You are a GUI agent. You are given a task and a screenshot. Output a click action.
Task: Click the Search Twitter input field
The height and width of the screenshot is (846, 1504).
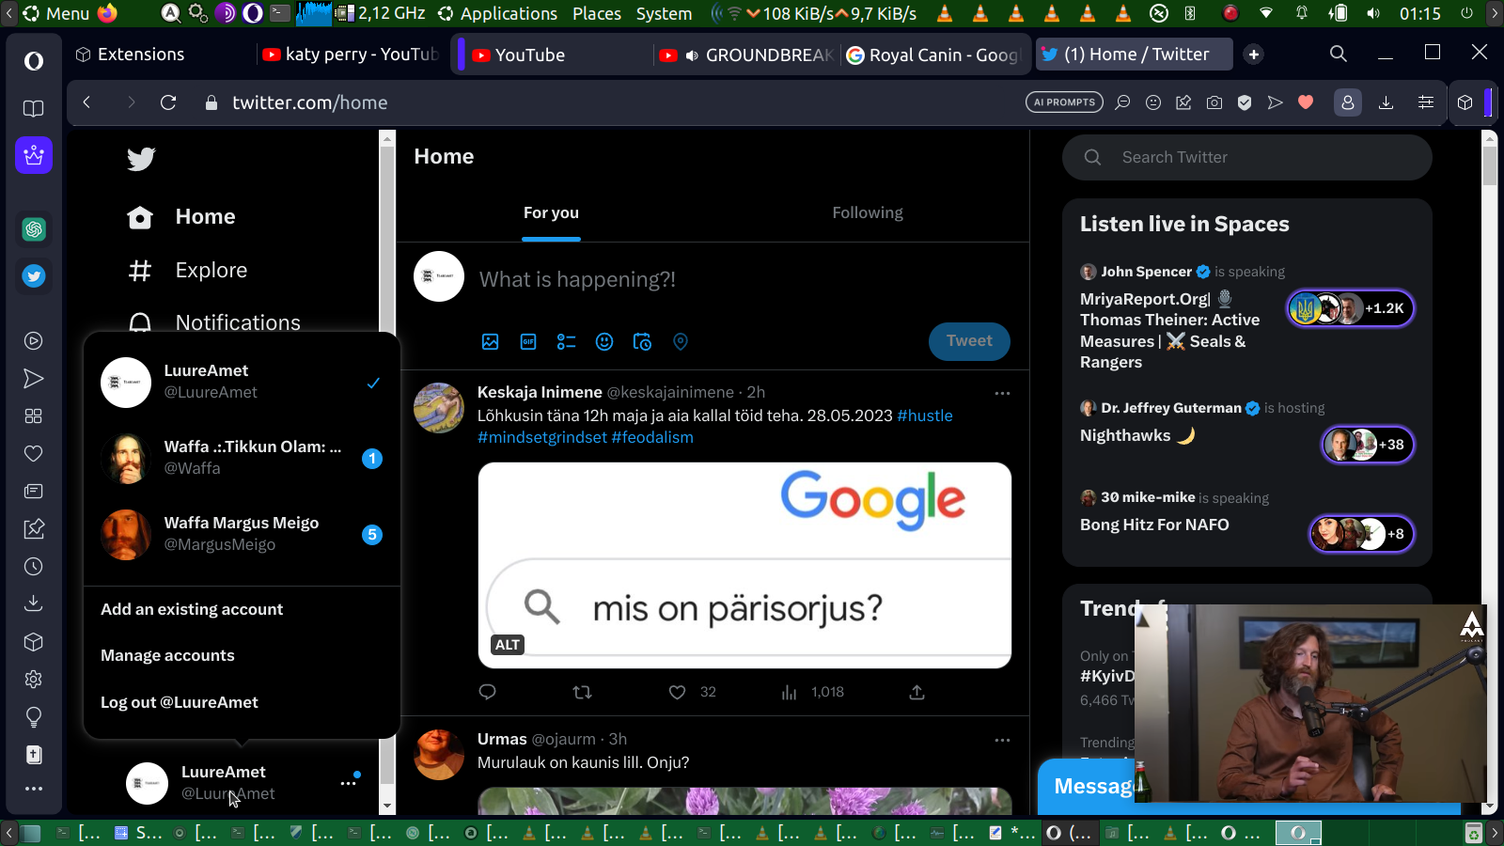[1247, 157]
